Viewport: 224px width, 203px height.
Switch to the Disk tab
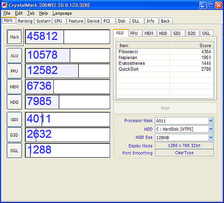[123, 21]
